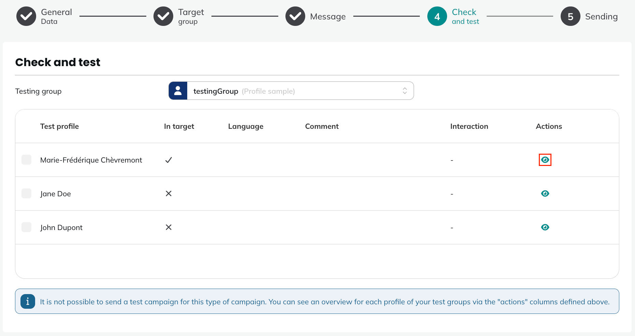Image resolution: width=635 pixels, height=336 pixels.
Task: Click the profile icon beside testingGroup
Action: point(178,91)
